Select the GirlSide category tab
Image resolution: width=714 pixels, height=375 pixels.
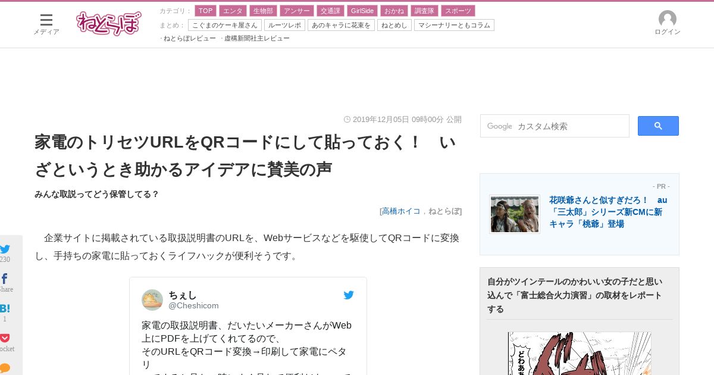click(362, 11)
